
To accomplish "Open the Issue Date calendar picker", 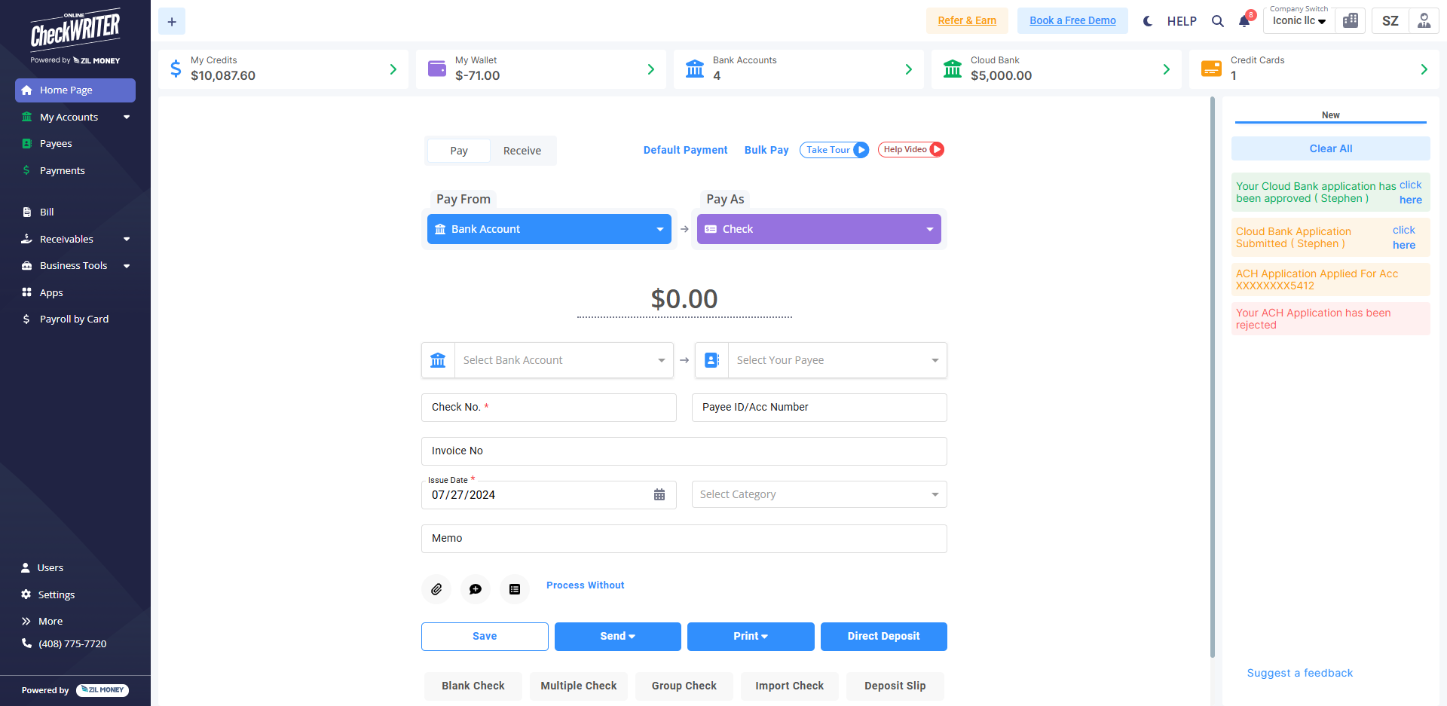I will [x=659, y=495].
